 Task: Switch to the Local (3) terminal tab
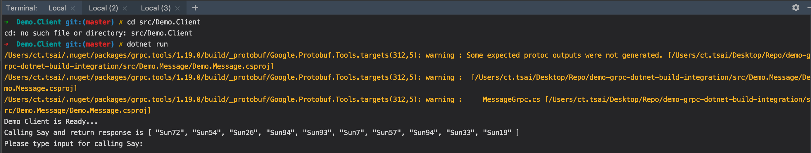[155, 8]
